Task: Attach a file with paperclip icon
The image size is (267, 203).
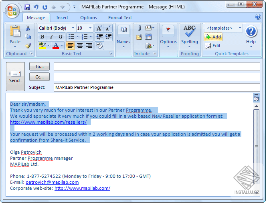Action: pos(139,28)
